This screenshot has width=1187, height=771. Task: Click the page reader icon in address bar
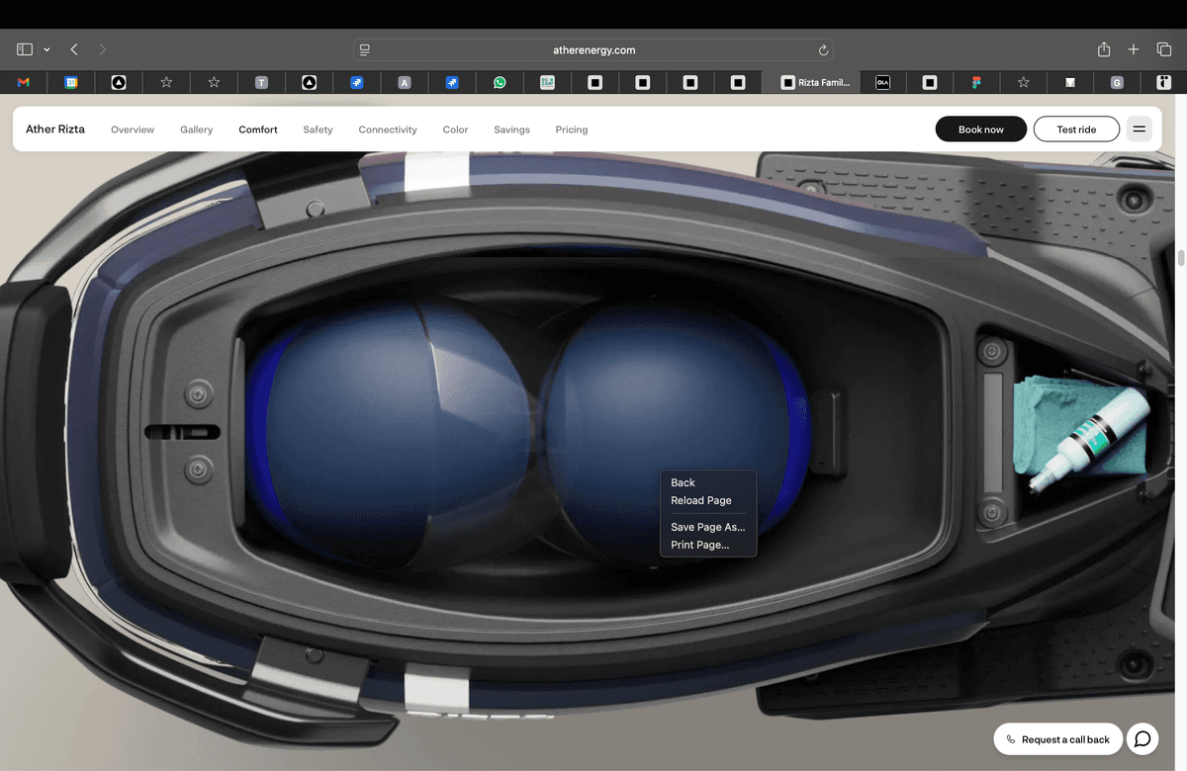pos(365,49)
